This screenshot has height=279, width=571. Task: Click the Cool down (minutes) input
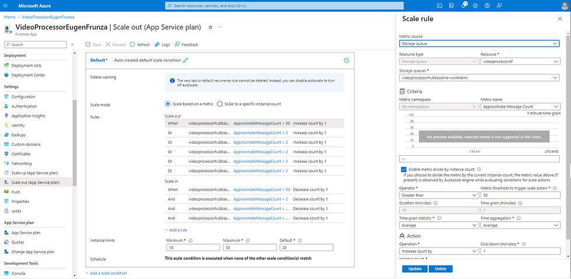[520, 251]
